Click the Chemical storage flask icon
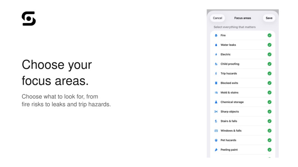The height and width of the screenshot is (167, 298). tap(216, 102)
